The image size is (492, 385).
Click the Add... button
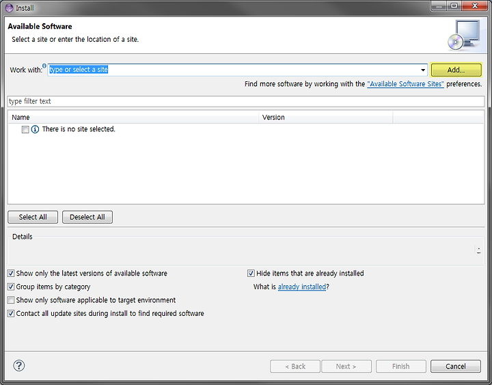(x=456, y=70)
